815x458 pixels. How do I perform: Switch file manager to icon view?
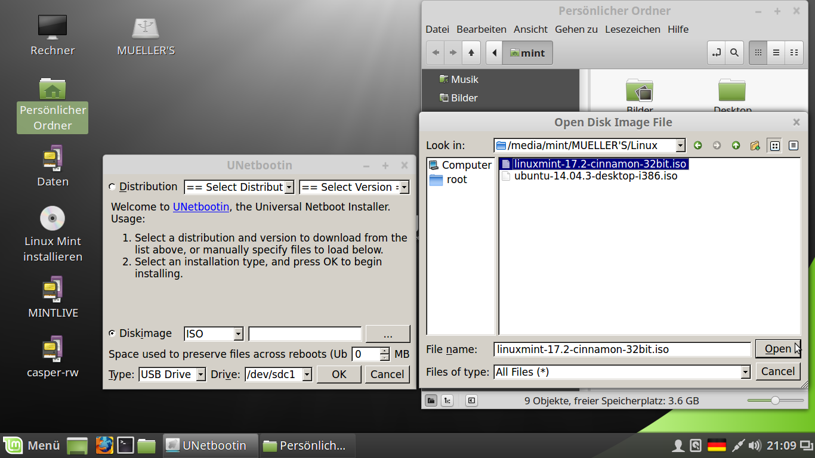(x=758, y=53)
